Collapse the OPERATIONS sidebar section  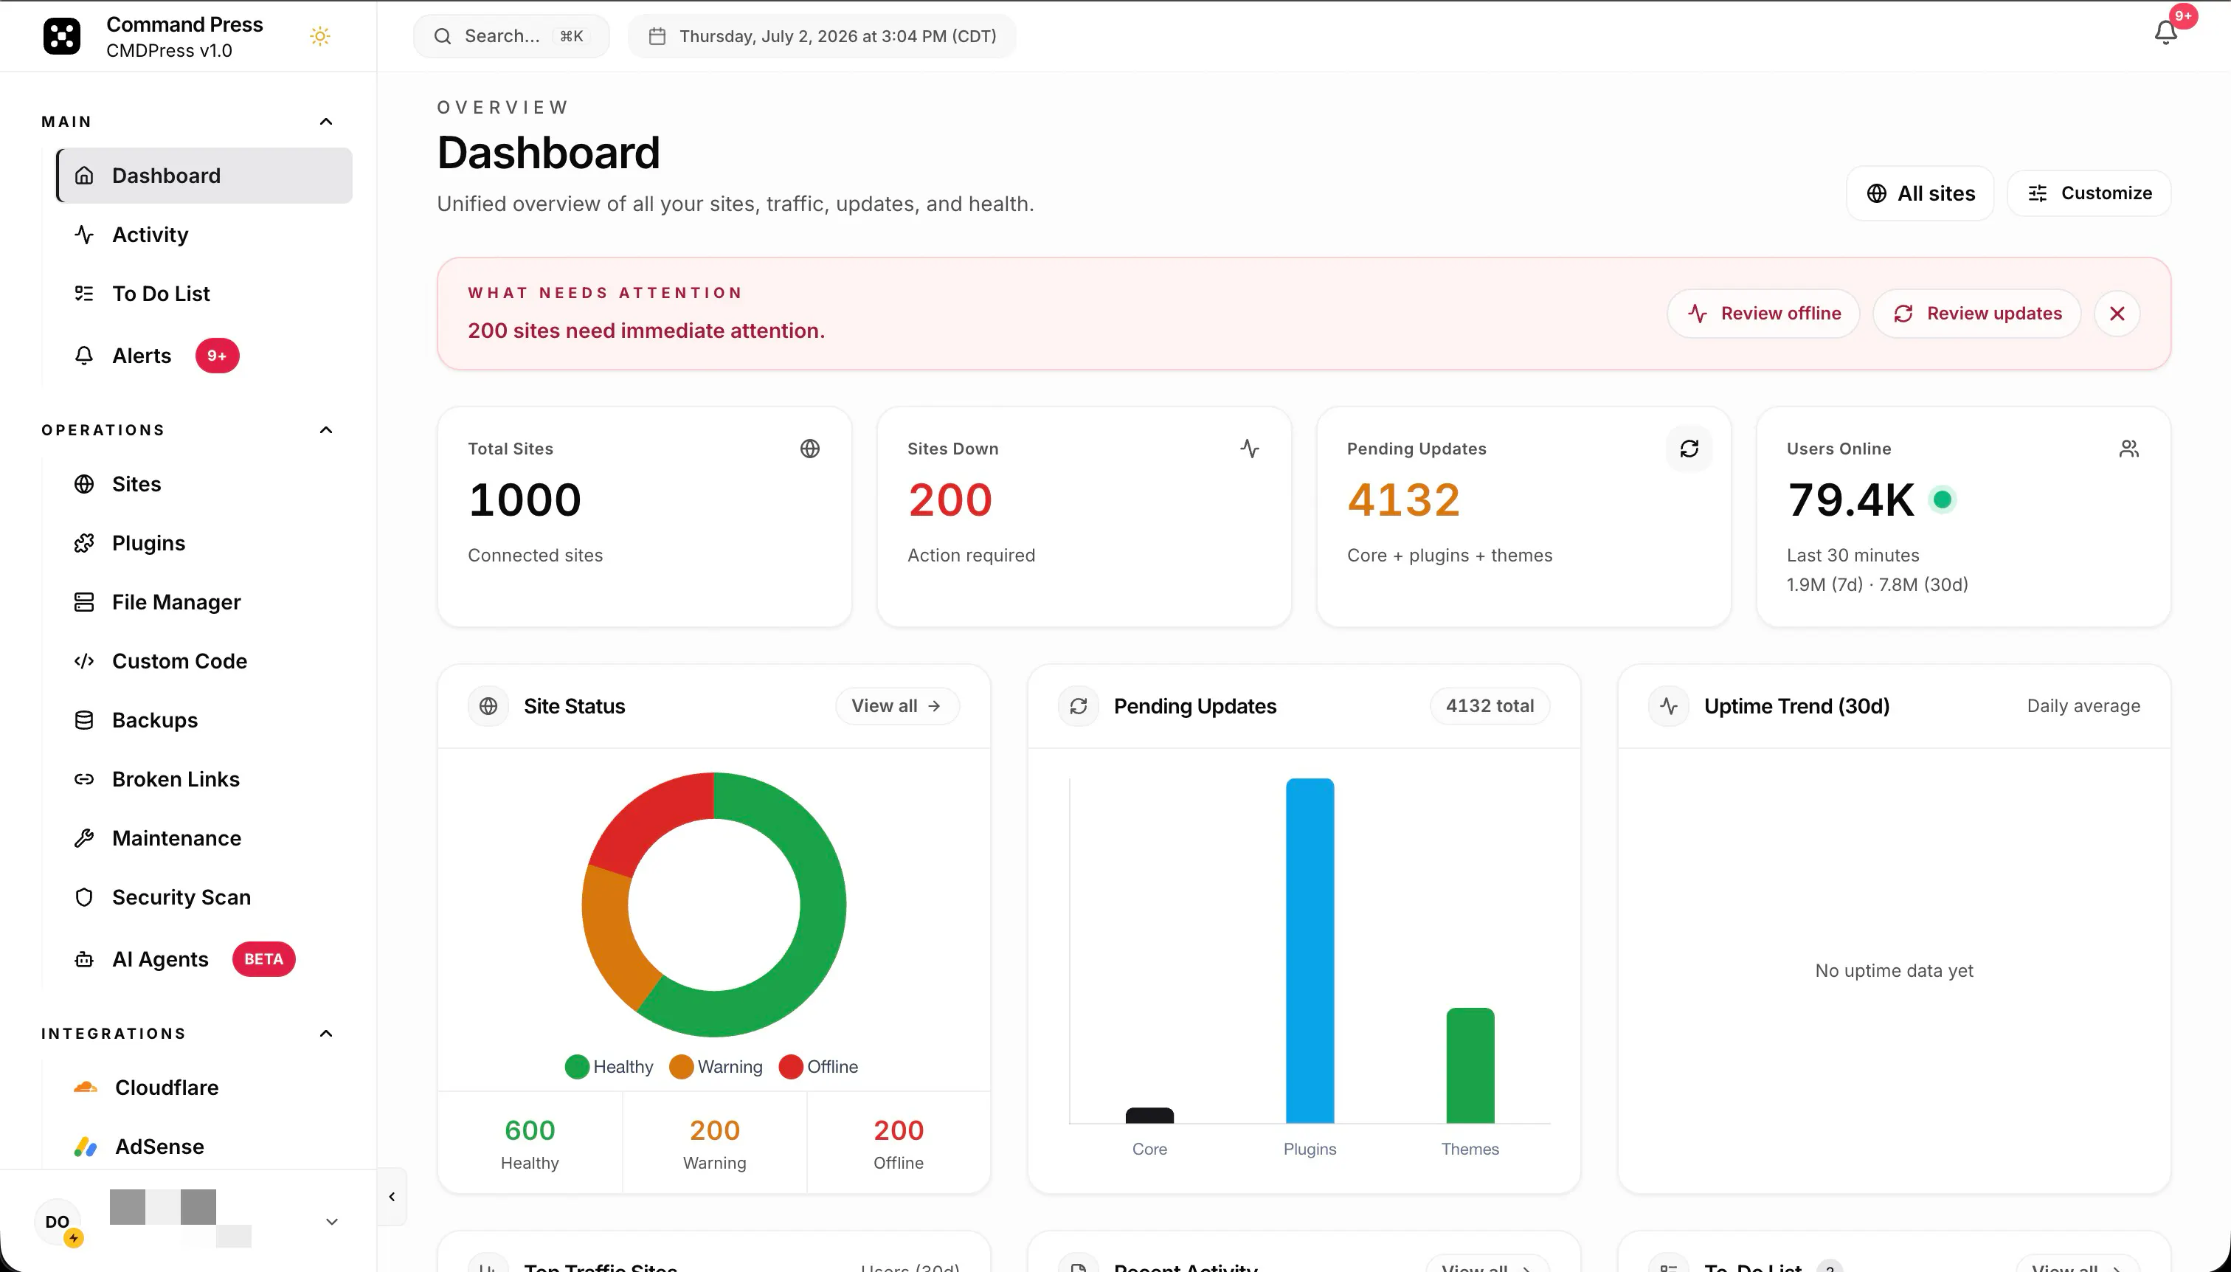pos(326,430)
